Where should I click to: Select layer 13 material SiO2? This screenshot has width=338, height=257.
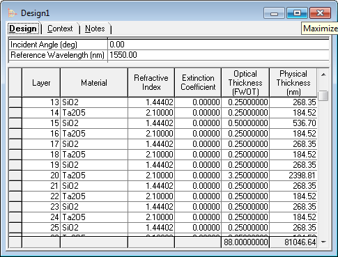point(94,102)
